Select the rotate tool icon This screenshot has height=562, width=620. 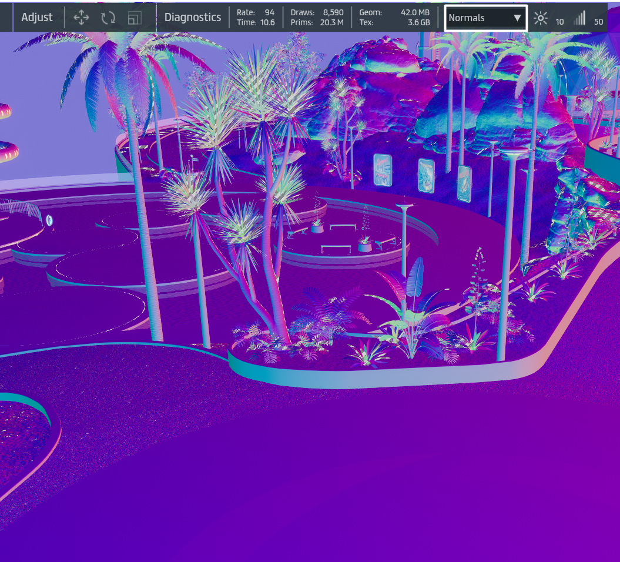click(108, 18)
